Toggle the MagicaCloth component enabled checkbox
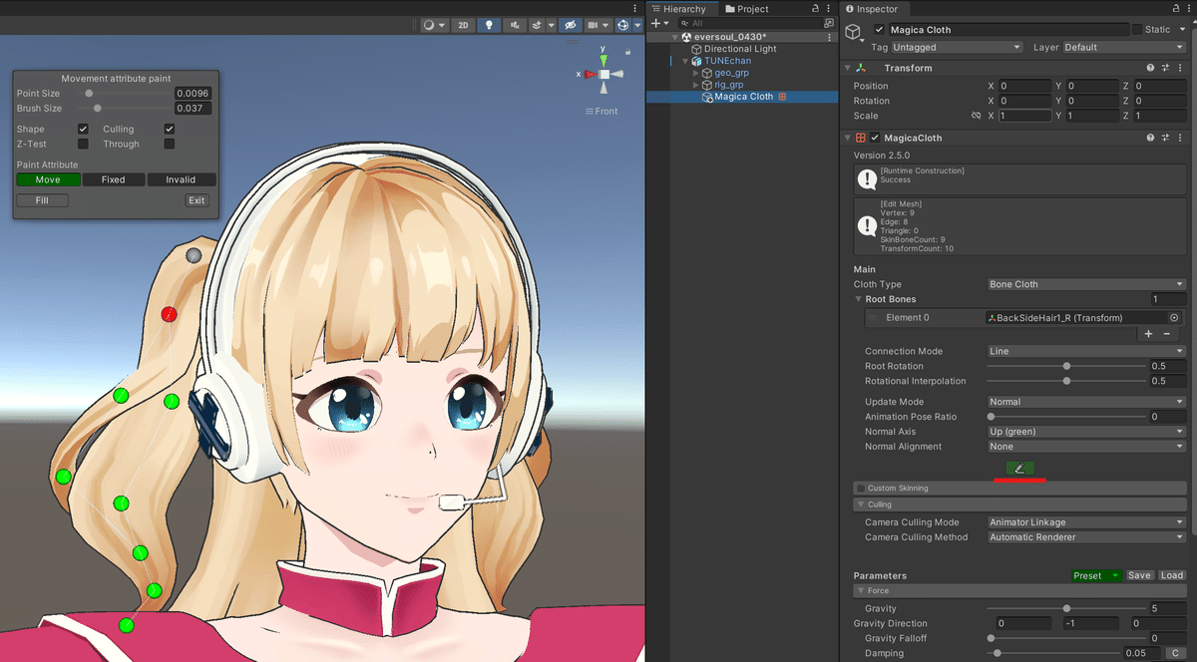The image size is (1197, 662). (875, 138)
